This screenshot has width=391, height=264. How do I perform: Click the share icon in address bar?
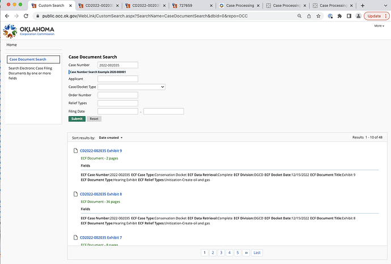[x=309, y=16]
